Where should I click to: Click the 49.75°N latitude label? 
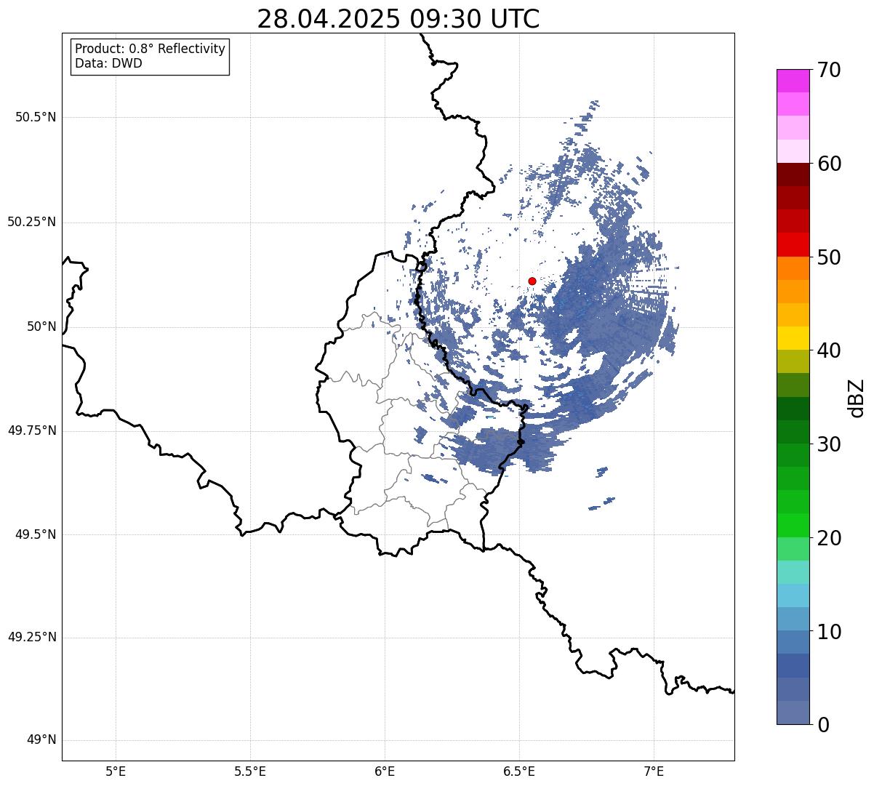[x=32, y=430]
